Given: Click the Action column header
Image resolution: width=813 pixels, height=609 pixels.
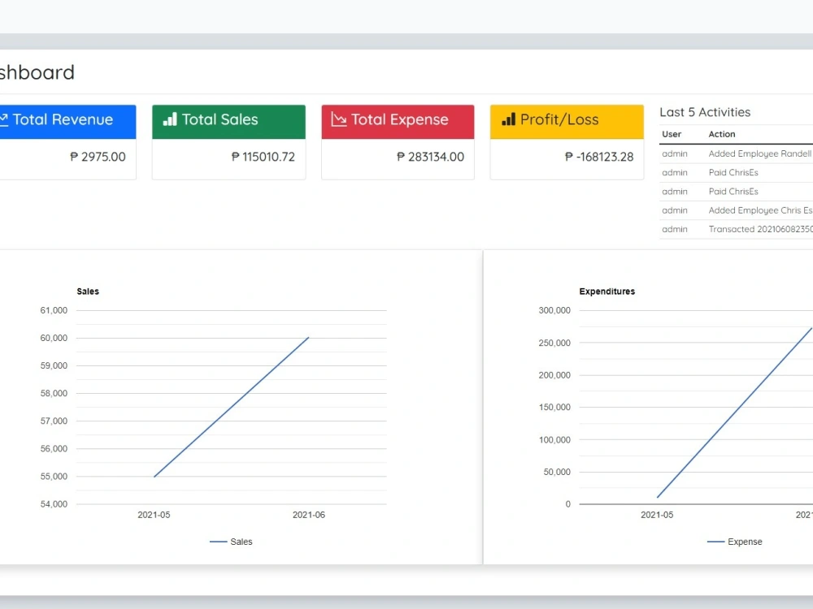Looking at the screenshot, I should pos(722,134).
